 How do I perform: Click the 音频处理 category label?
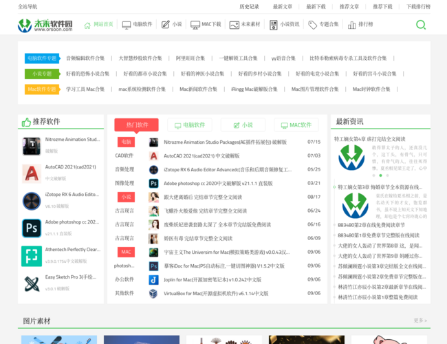pos(124,169)
